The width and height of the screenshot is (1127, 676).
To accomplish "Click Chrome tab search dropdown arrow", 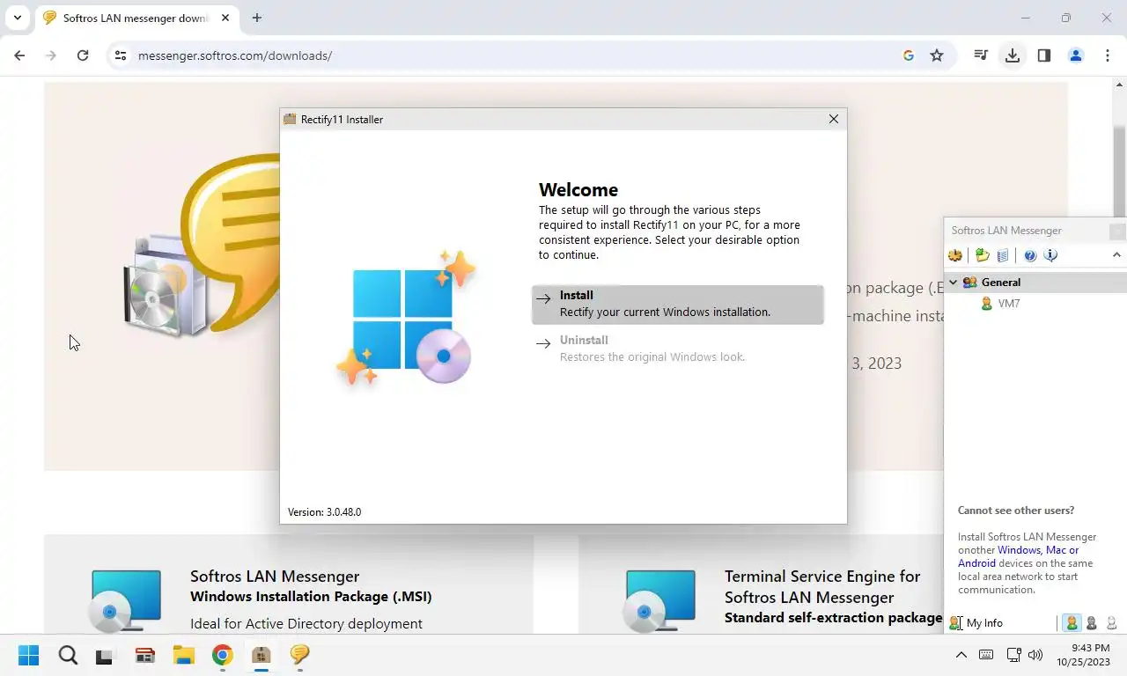I will pyautogui.click(x=17, y=18).
